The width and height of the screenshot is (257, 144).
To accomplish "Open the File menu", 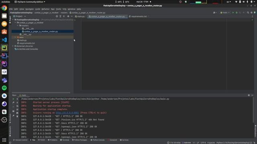I will (x=11, y=9).
